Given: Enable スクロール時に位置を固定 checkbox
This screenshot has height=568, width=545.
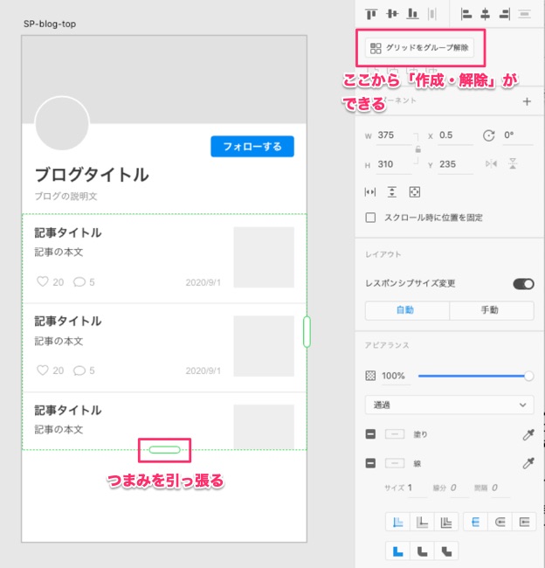Looking at the screenshot, I should pos(371,217).
